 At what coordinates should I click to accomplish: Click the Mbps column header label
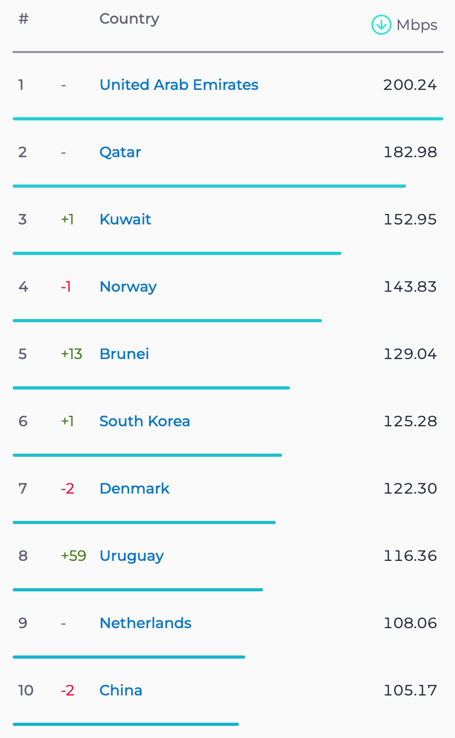tap(417, 25)
